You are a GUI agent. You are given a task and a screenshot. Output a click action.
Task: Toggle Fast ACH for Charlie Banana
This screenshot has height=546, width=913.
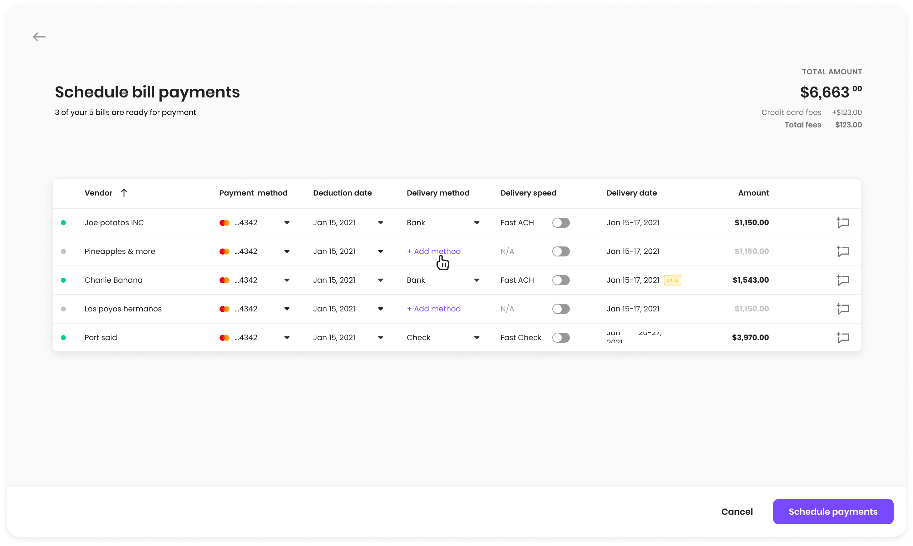point(561,280)
